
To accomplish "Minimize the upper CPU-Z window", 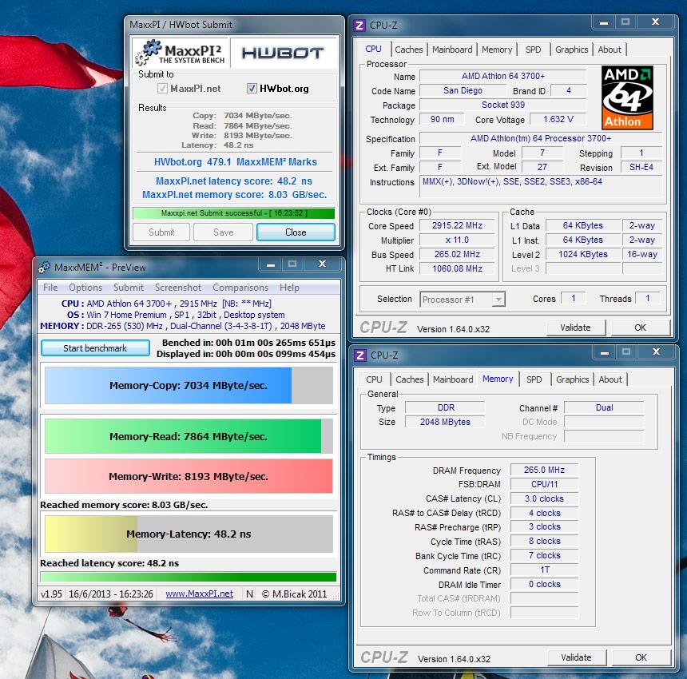I will click(604, 22).
